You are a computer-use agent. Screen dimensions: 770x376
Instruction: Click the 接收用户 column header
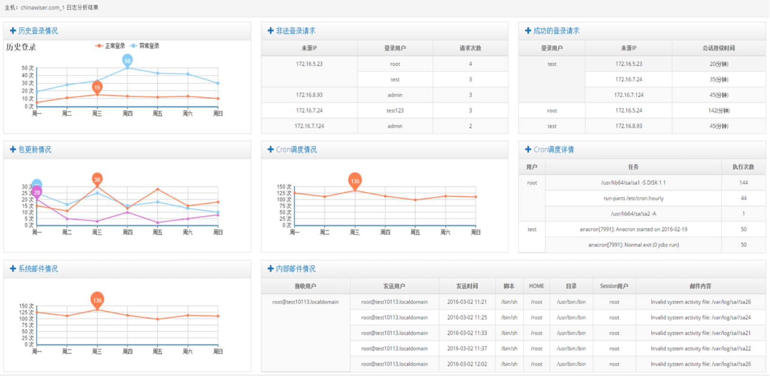click(x=306, y=286)
